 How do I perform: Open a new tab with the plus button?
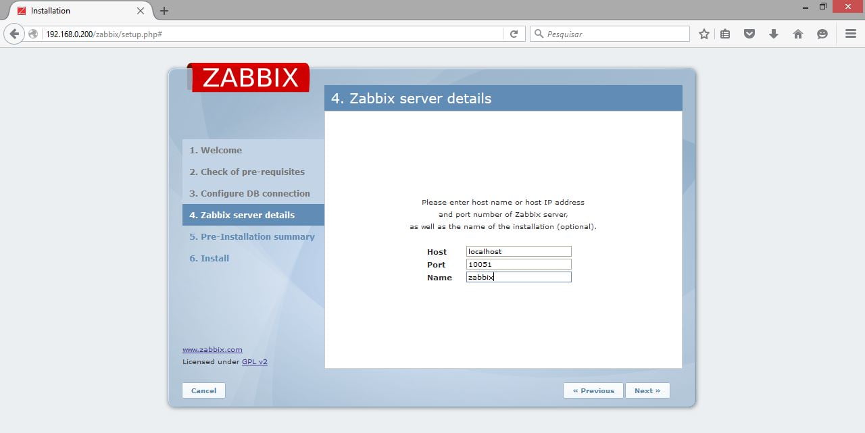pos(164,11)
